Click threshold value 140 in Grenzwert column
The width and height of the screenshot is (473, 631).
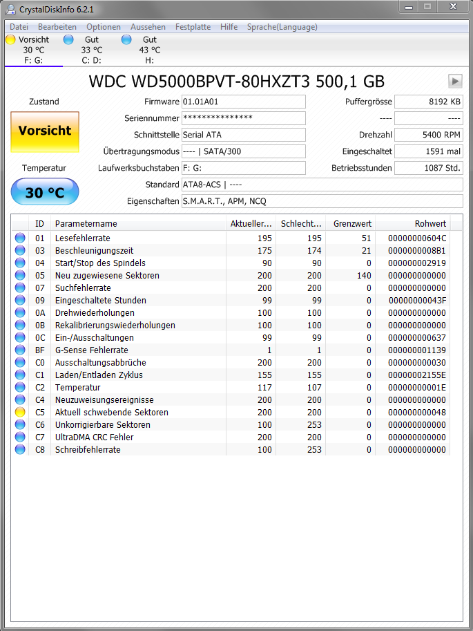(364, 276)
